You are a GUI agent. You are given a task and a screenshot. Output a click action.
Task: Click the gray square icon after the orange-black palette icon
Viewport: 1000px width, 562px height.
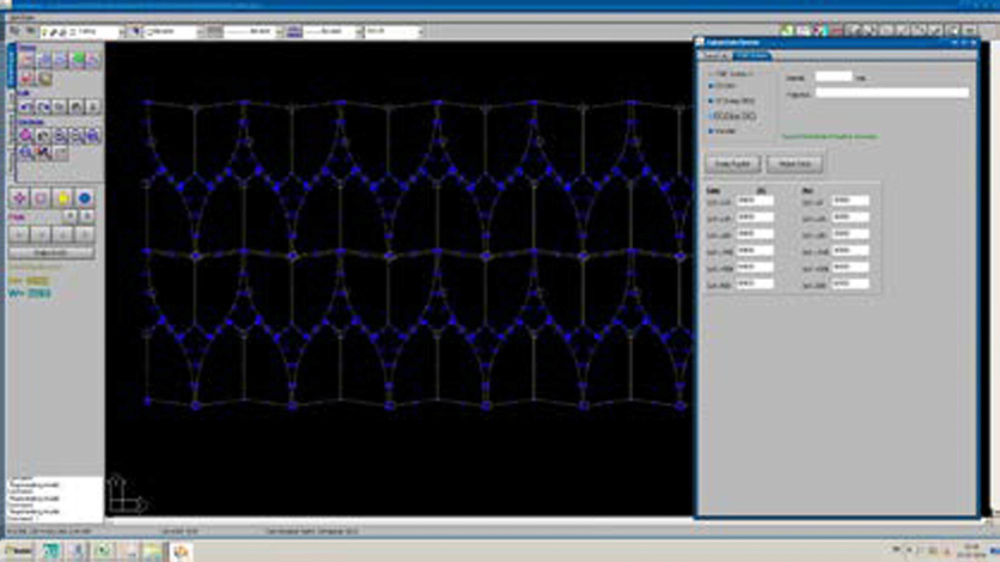(61, 153)
